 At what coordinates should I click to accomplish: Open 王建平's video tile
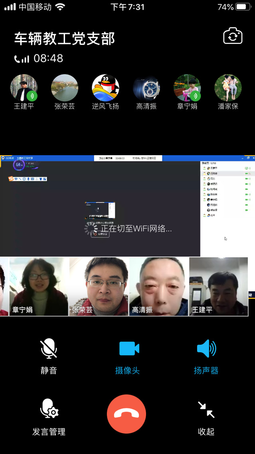[218, 286]
